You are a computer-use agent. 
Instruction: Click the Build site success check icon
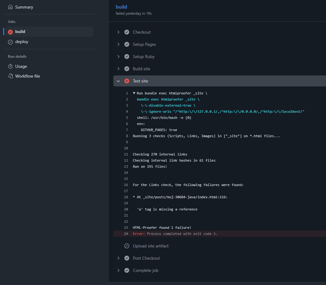tap(126, 69)
